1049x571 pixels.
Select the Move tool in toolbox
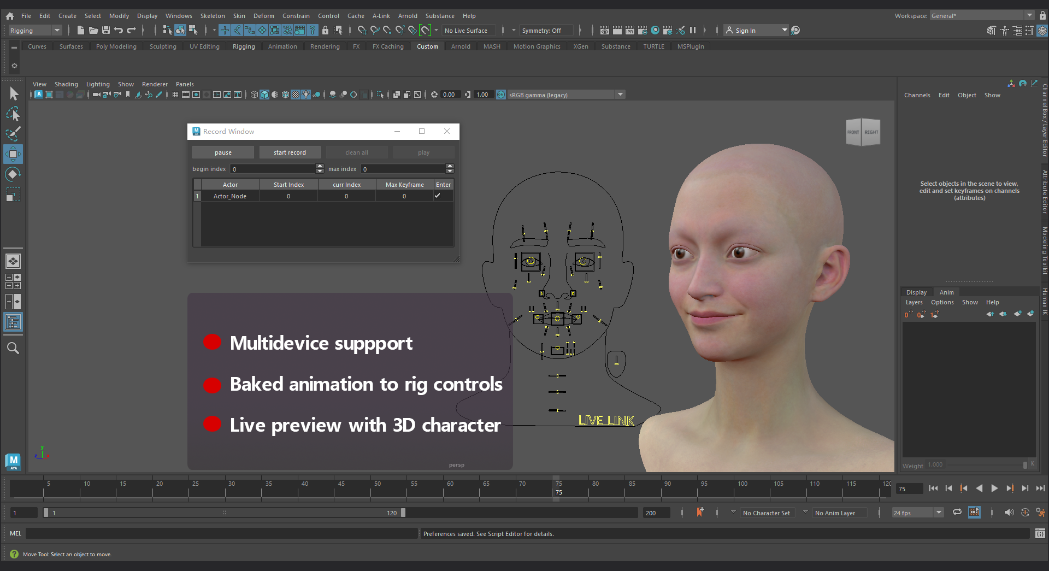(13, 154)
